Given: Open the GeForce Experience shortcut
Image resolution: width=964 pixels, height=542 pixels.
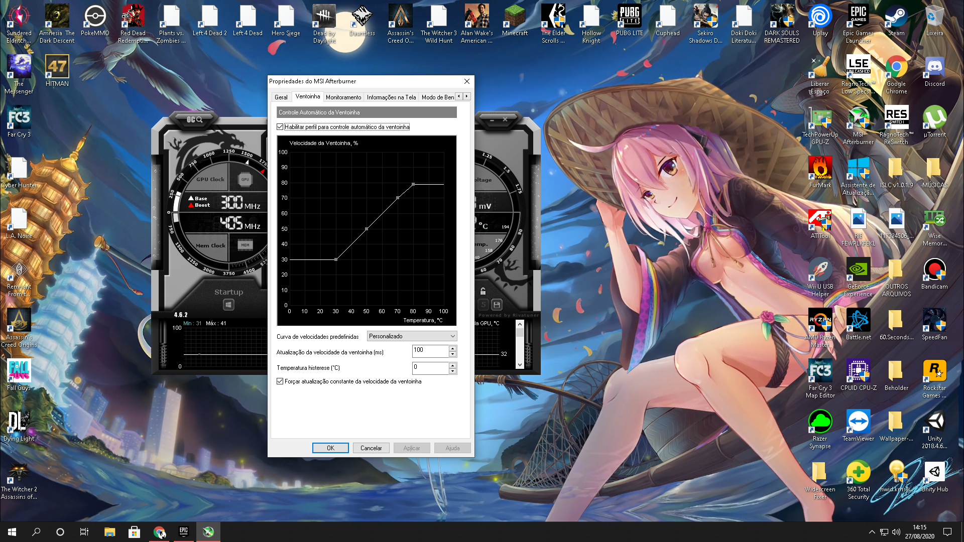Looking at the screenshot, I should (858, 278).
